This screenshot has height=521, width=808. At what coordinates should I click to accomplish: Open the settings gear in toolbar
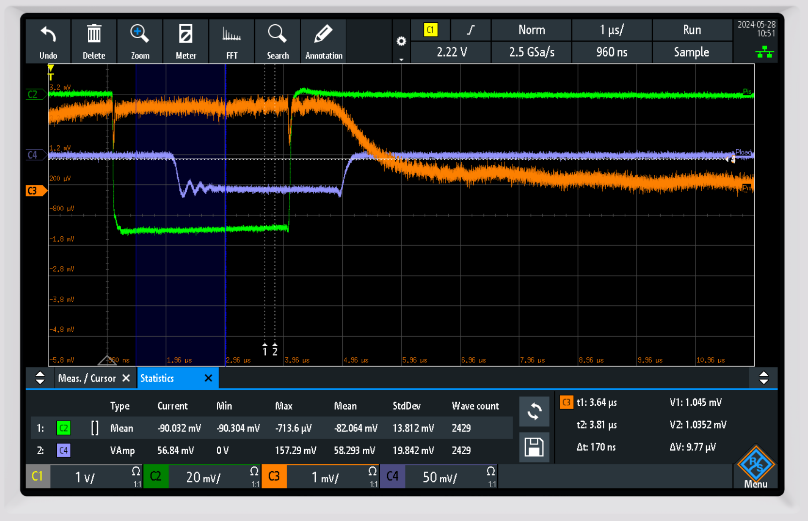click(x=401, y=42)
